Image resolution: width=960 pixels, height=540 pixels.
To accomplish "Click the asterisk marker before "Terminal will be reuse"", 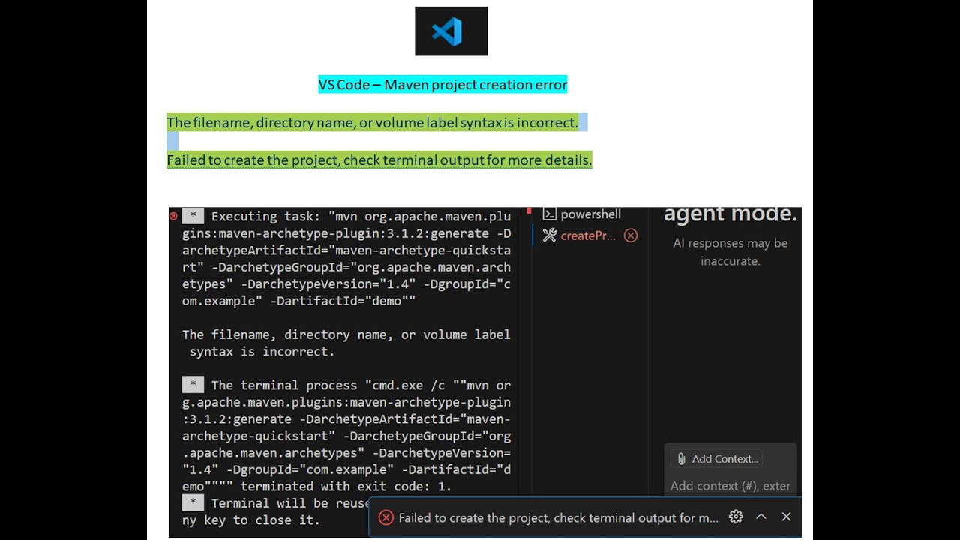I will (x=193, y=502).
